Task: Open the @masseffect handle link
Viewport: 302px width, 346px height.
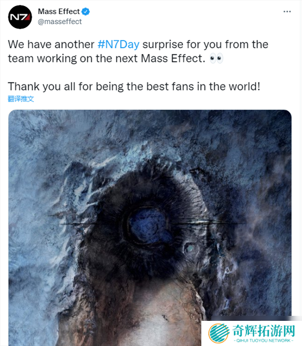Action: point(60,22)
